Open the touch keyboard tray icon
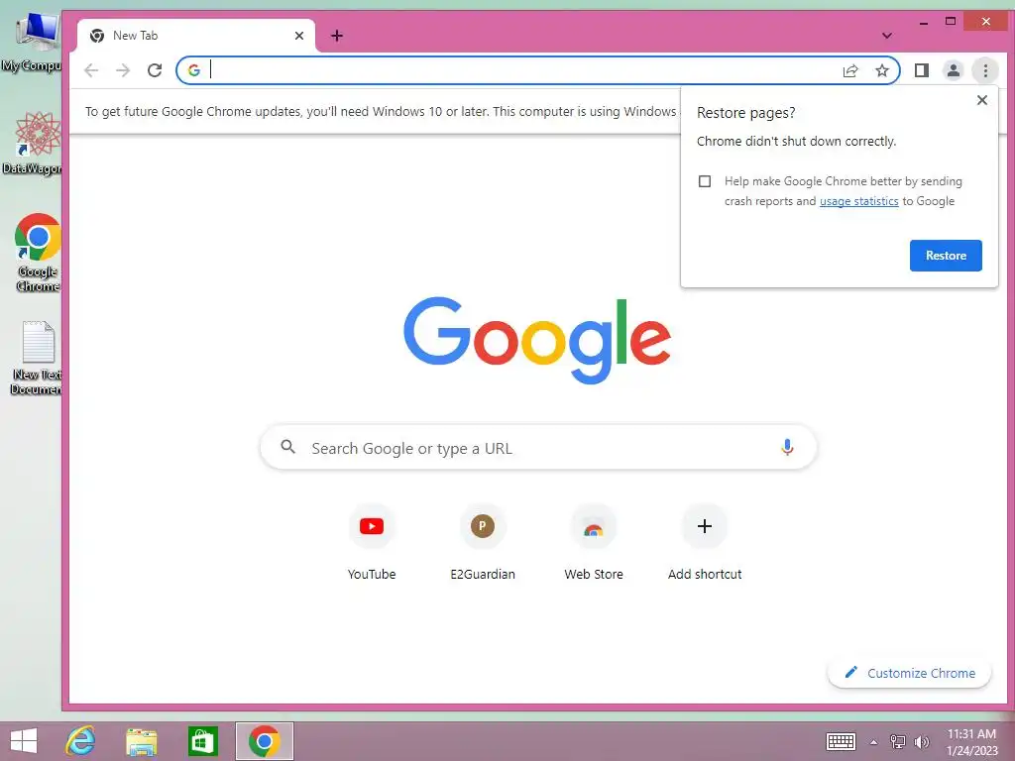Image resolution: width=1015 pixels, height=761 pixels. 841,741
